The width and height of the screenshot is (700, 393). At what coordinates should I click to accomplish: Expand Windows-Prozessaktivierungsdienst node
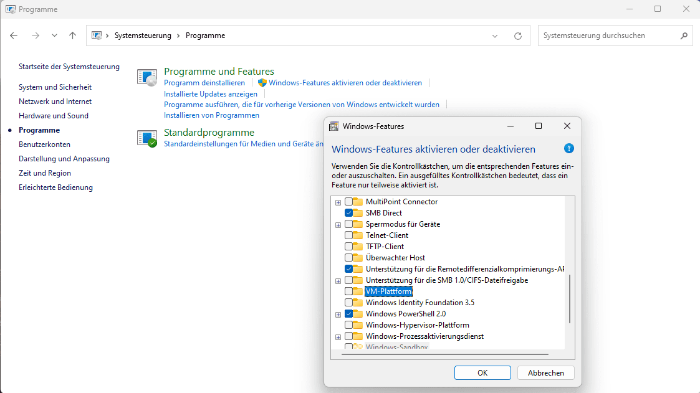point(338,337)
